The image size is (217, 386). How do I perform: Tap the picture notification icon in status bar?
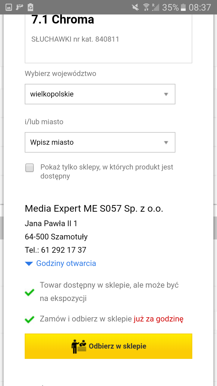[9, 7]
